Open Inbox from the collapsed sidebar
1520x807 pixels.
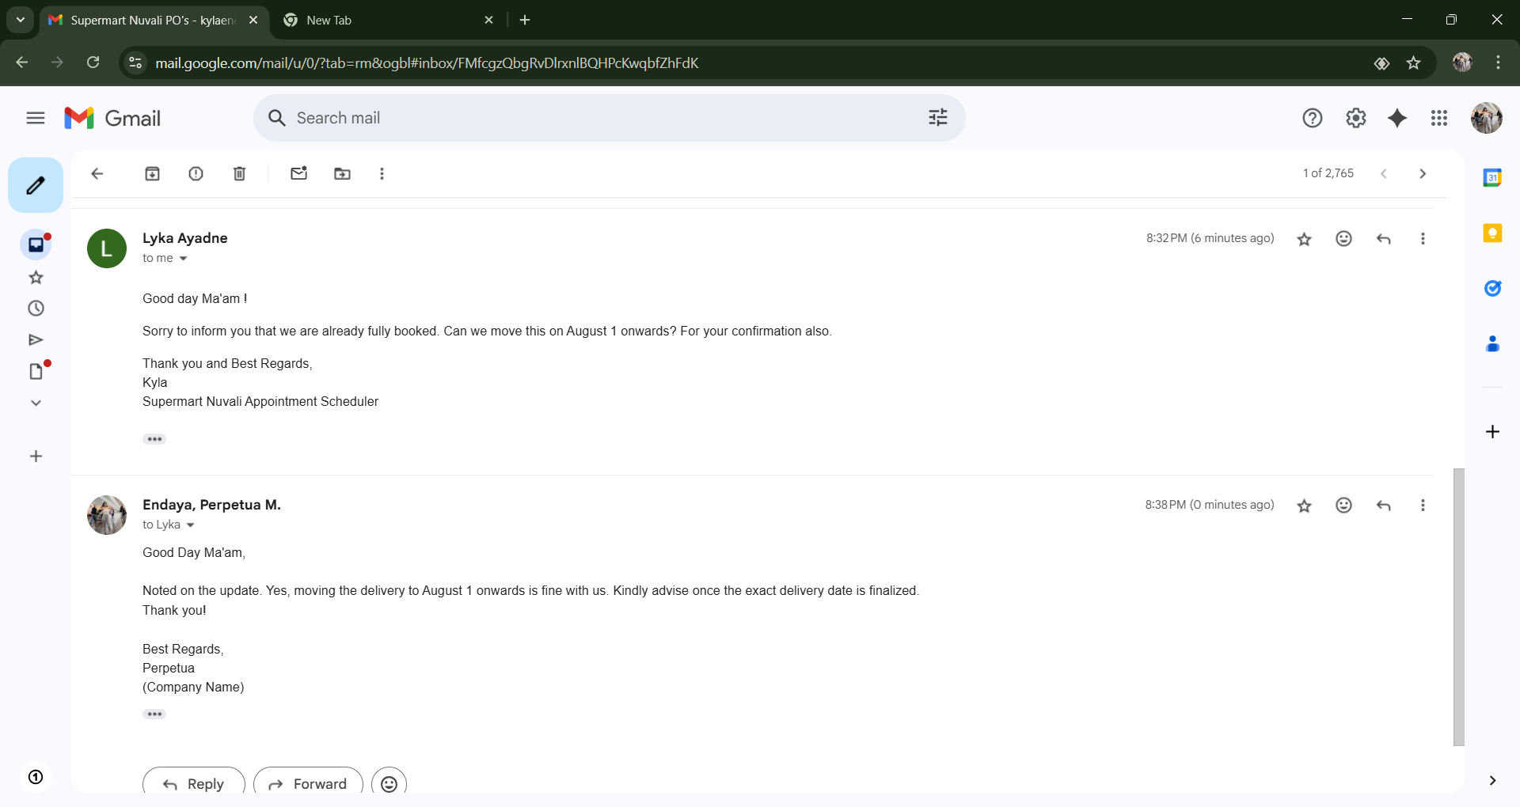click(36, 244)
